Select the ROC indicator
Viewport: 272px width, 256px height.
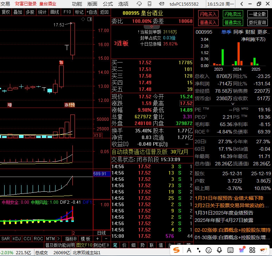38,239
